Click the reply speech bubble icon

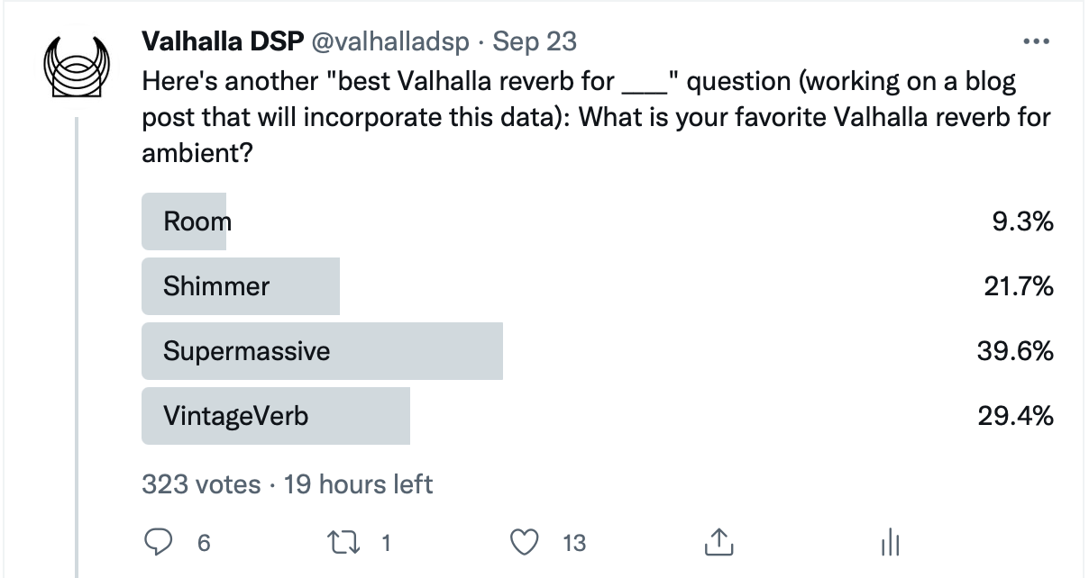[160, 542]
